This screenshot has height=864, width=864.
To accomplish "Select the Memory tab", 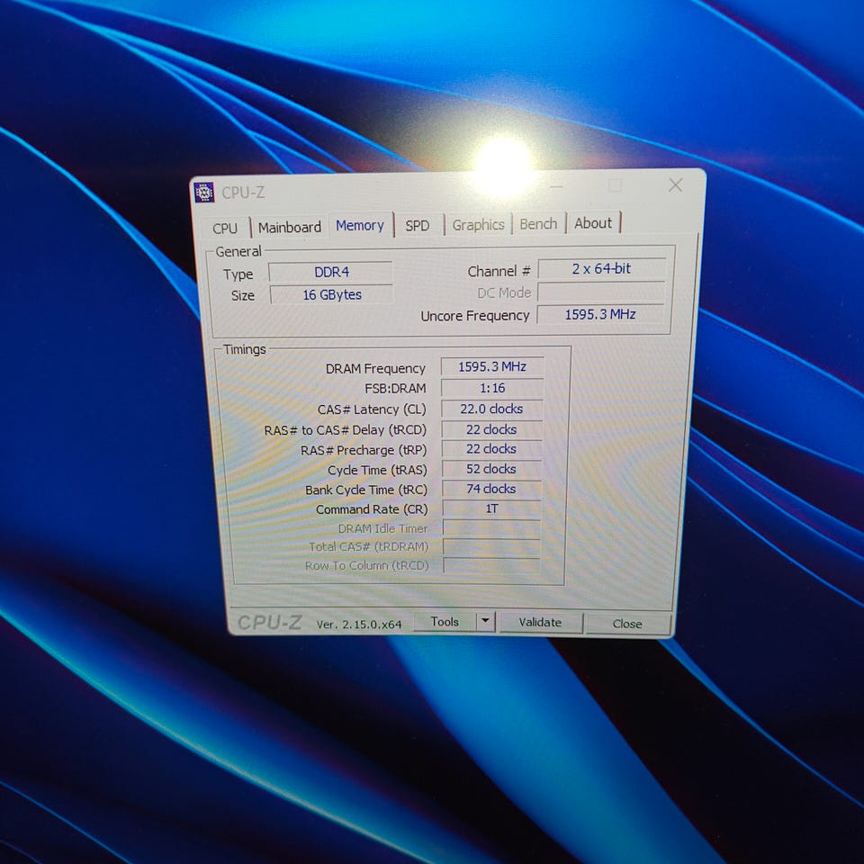I will [360, 225].
